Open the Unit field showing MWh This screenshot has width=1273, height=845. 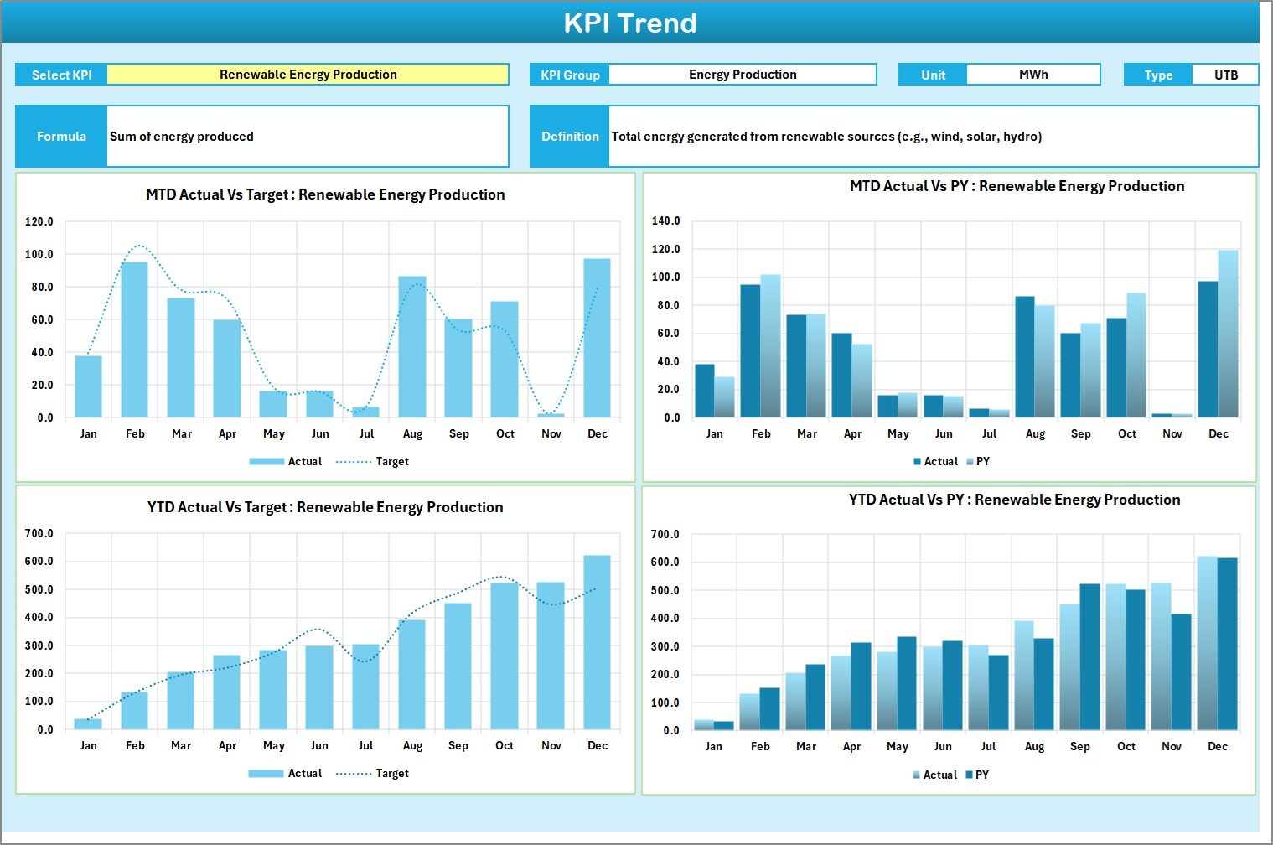pyautogui.click(x=1034, y=74)
